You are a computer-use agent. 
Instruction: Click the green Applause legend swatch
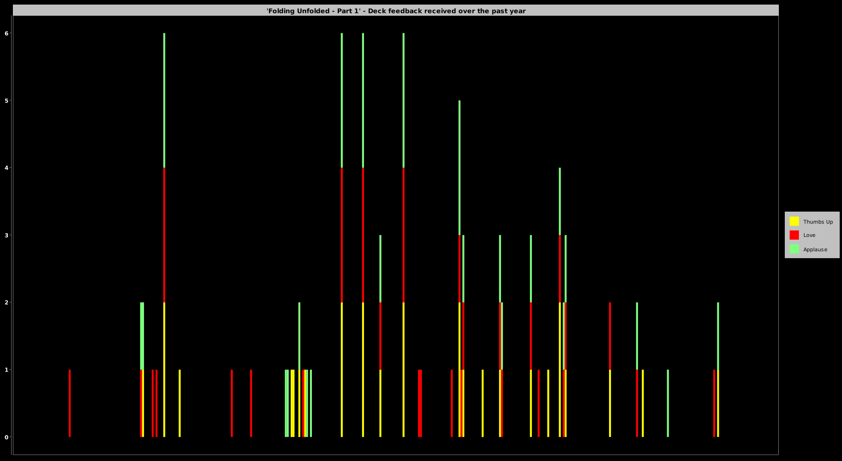[x=794, y=249]
